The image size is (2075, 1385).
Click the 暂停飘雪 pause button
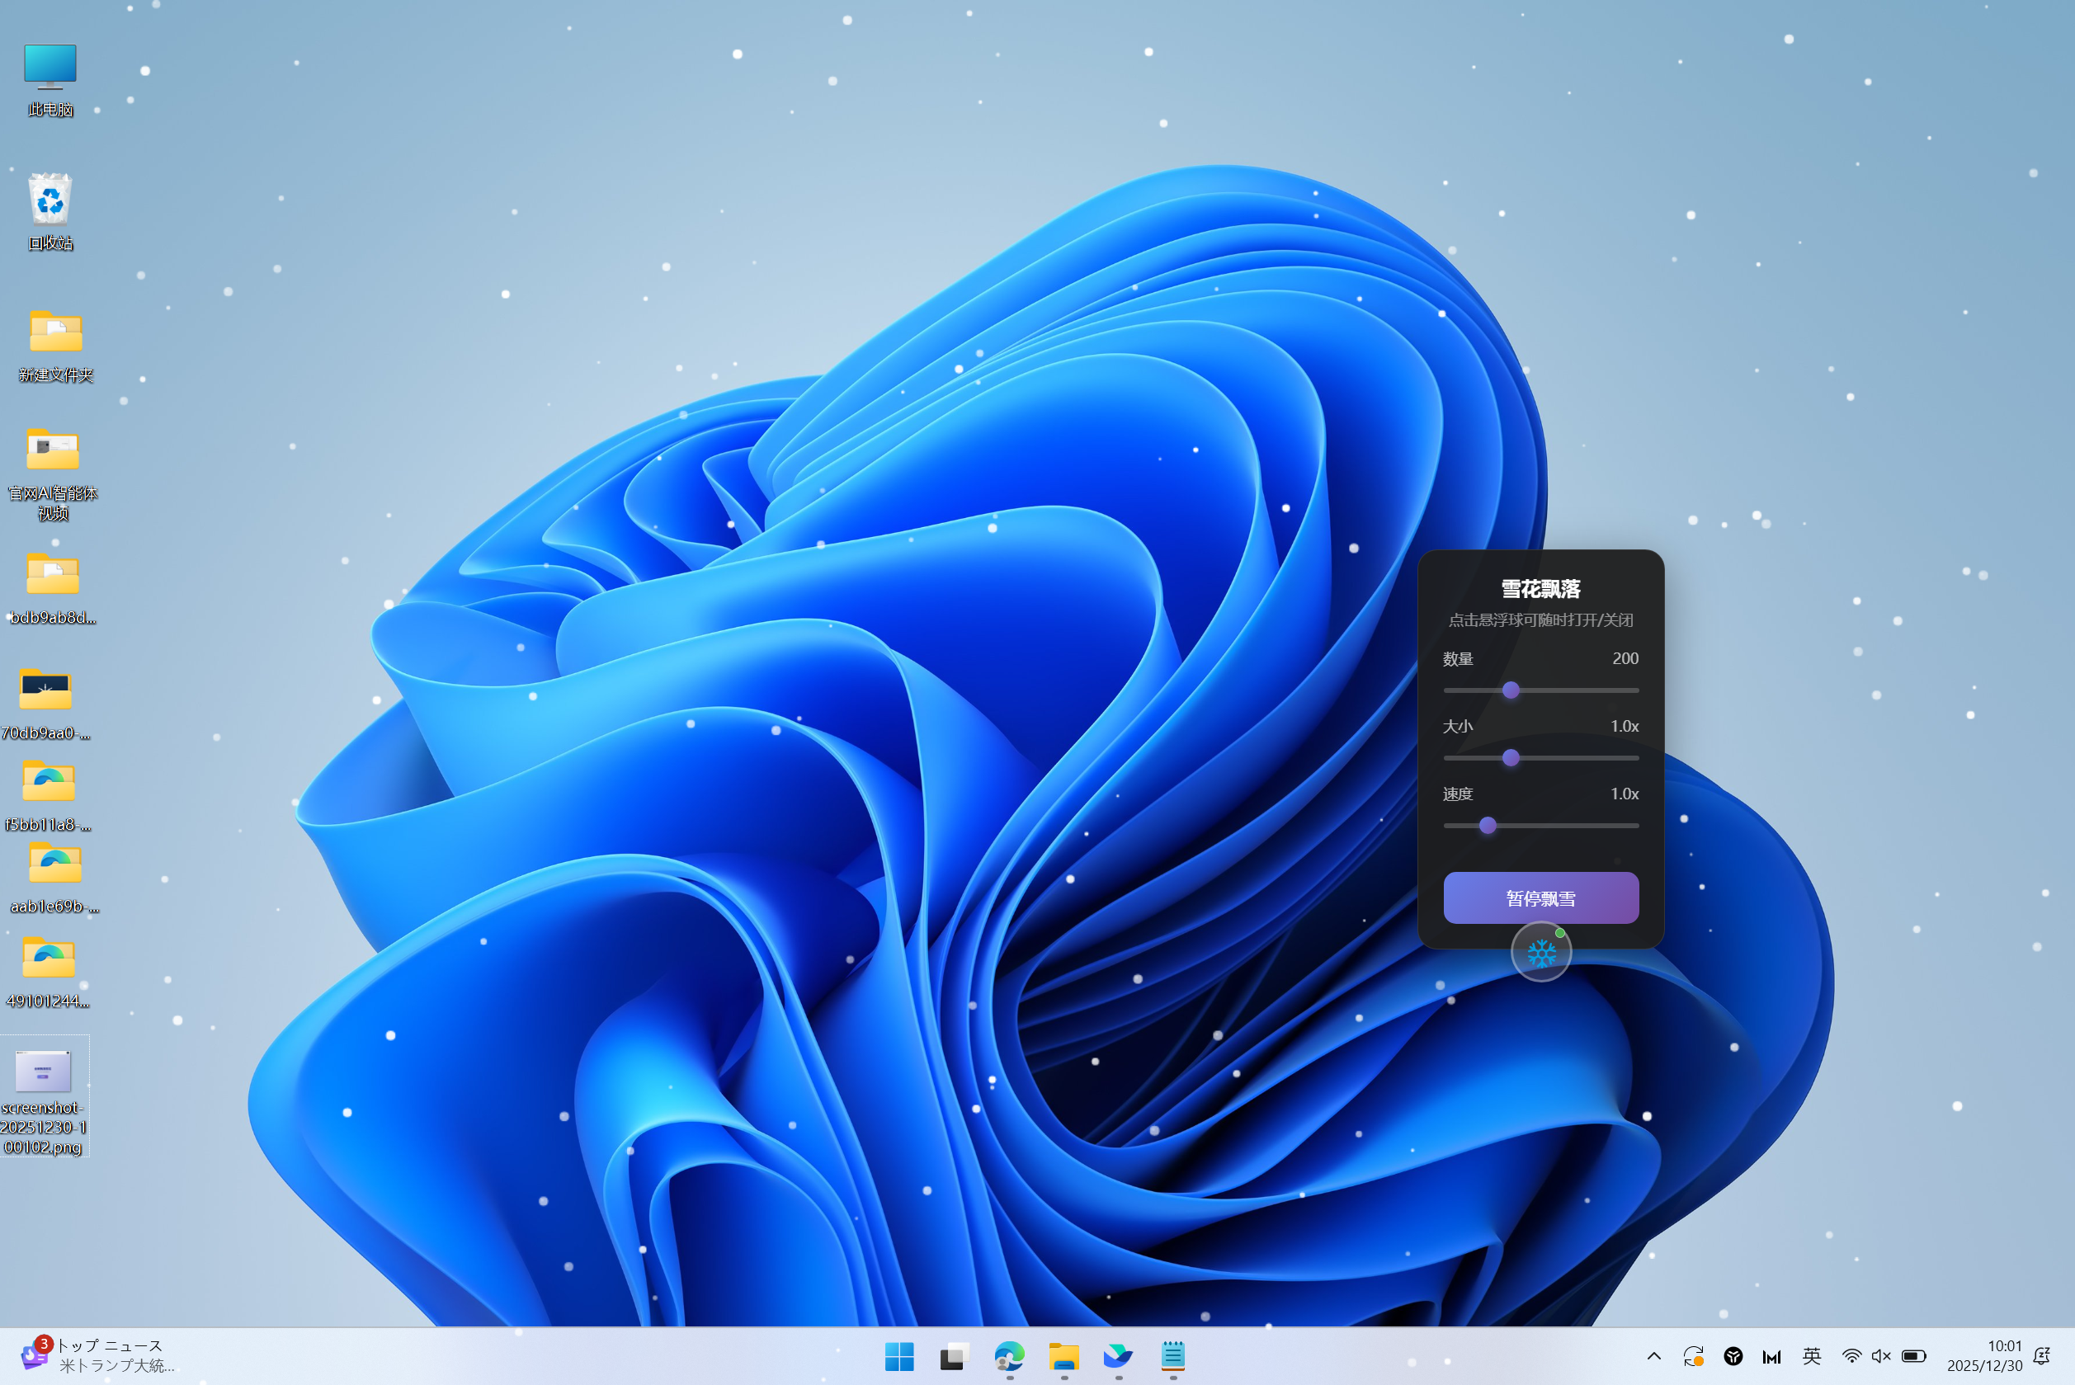tap(1540, 898)
